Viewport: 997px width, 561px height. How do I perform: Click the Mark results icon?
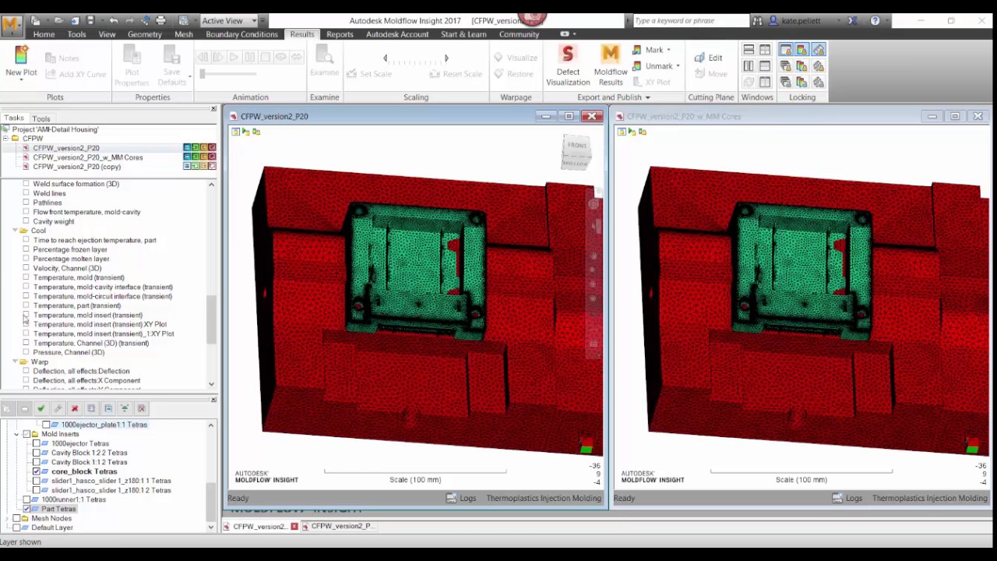pos(637,50)
